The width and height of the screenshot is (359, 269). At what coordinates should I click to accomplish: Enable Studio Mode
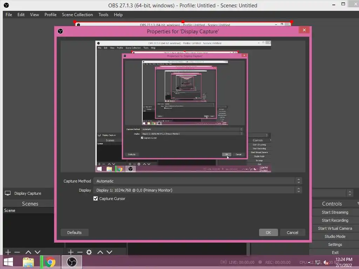point(335,236)
